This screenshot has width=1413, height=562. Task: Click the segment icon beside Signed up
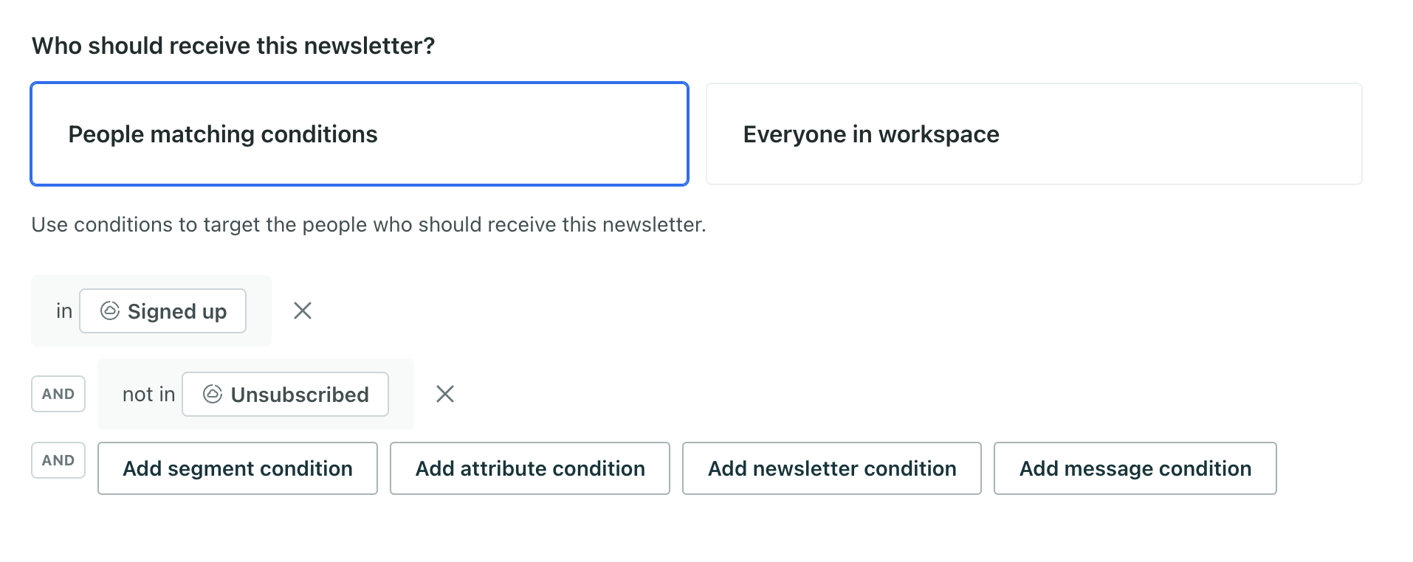point(110,311)
